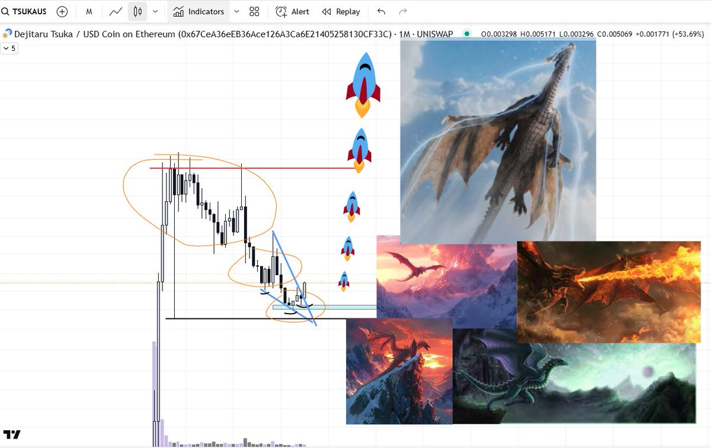This screenshot has height=448, width=711.
Task: Switch to the line chart style
Action: (x=116, y=11)
